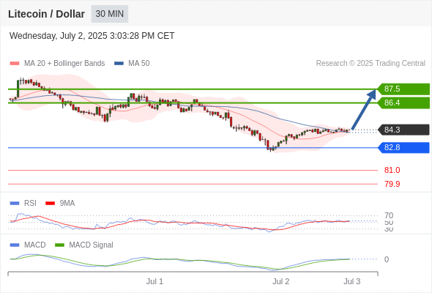Click the MACD Signal green legend swatch
This screenshot has width=432, height=293.
click(x=59, y=245)
